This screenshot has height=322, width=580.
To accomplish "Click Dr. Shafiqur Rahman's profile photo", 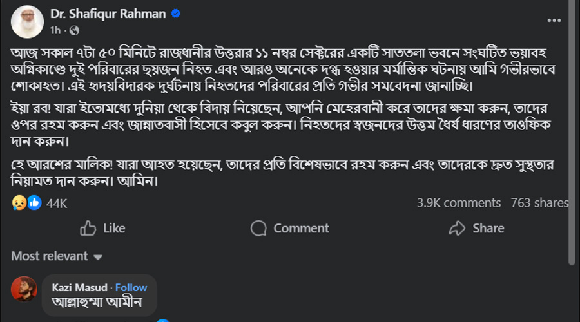I will pyautogui.click(x=27, y=22).
